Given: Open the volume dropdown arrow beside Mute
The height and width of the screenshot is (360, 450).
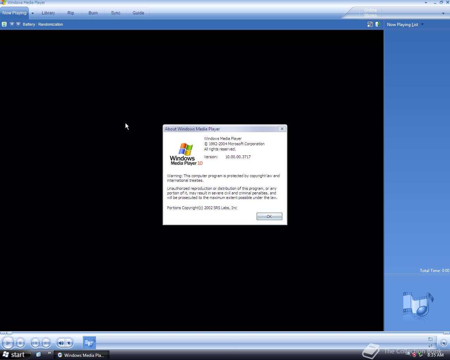Looking at the screenshot, I should (69, 343).
